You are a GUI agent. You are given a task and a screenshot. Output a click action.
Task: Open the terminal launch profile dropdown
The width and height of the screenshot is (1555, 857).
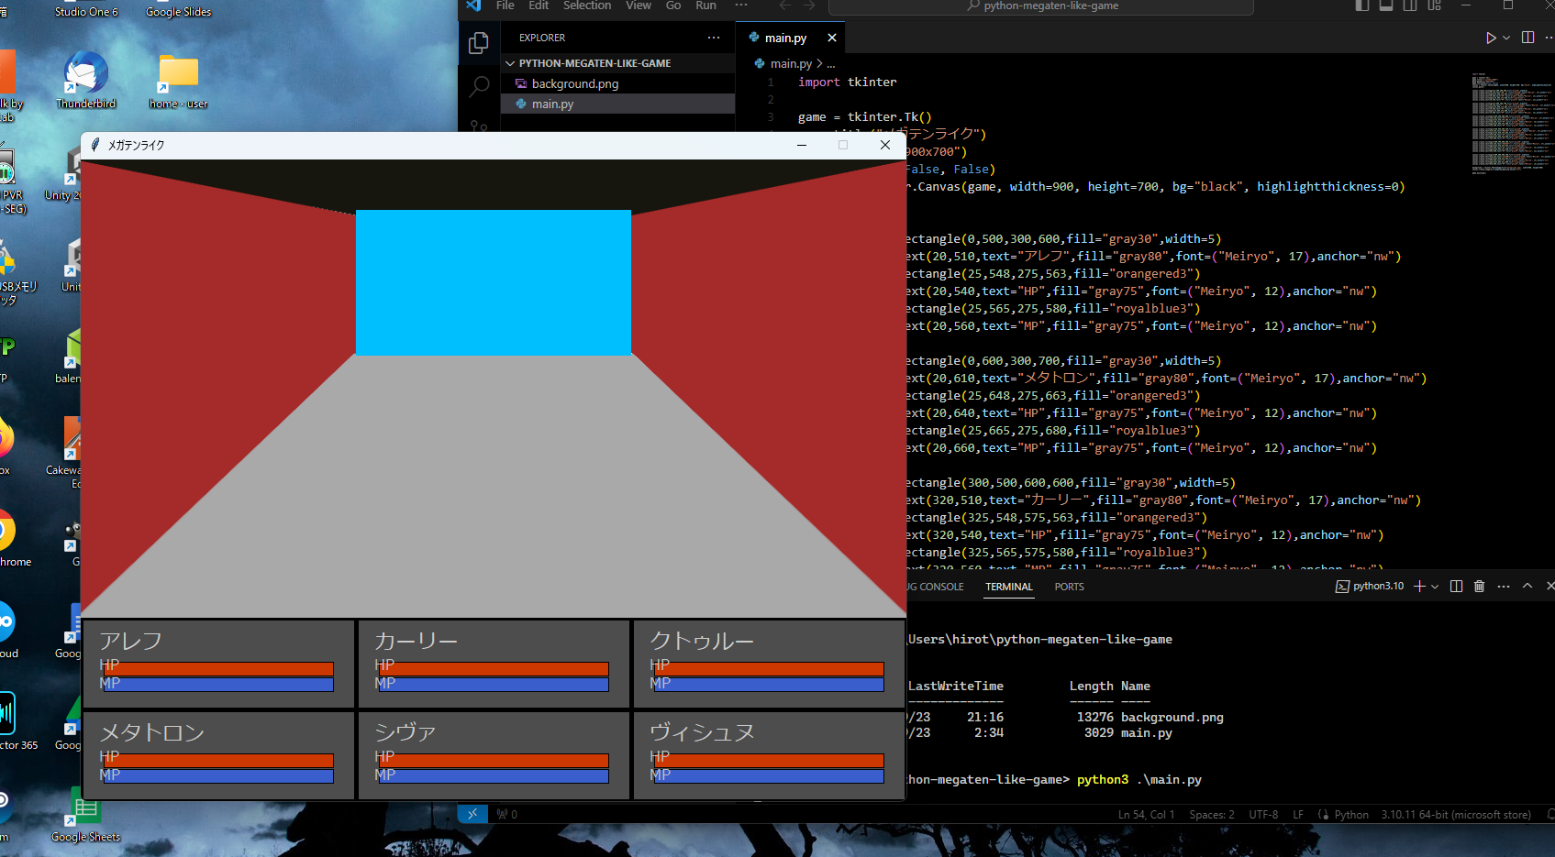point(1435,587)
